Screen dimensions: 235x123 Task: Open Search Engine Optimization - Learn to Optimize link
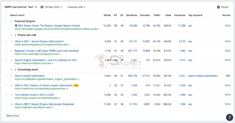point(46,60)
